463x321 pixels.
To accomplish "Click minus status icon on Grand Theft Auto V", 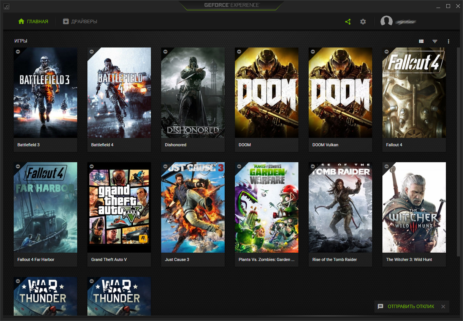I will (92, 166).
